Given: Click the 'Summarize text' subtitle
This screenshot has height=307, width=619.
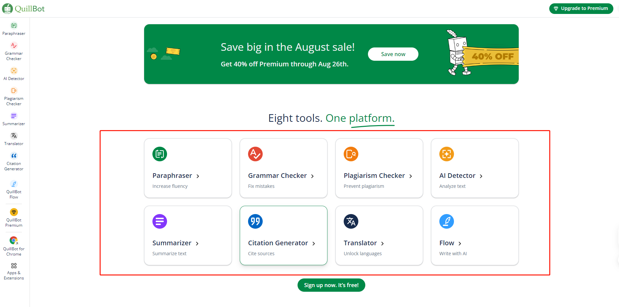Looking at the screenshot, I should [x=169, y=254].
